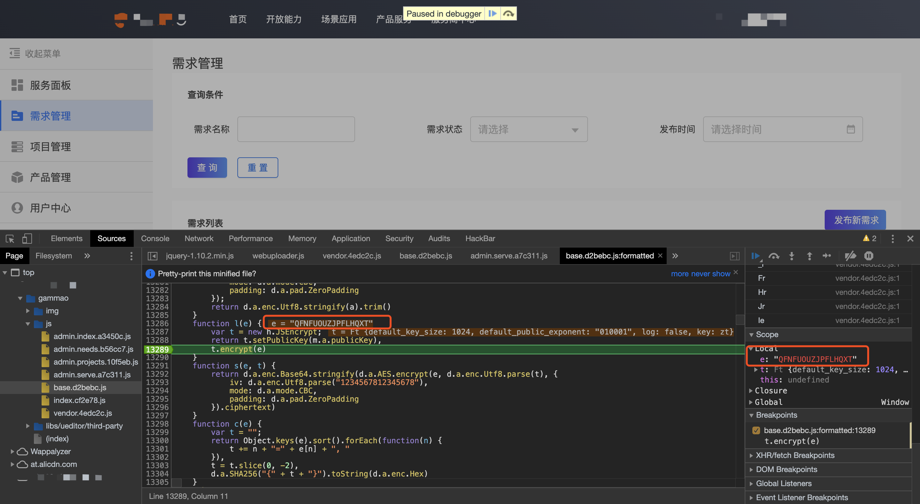
Task: Expand the img folder in tree
Action: point(28,311)
